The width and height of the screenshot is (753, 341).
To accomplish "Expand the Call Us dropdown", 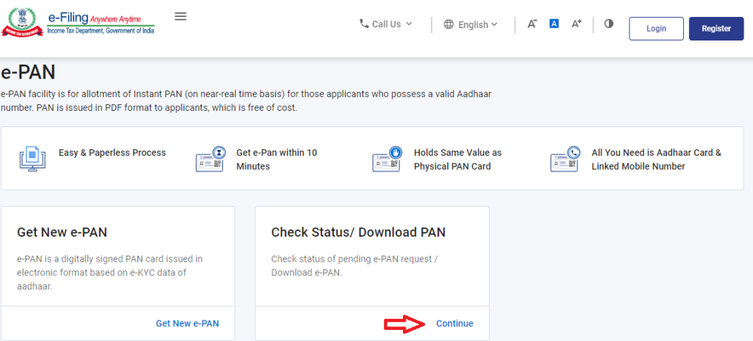I will pos(386,24).
